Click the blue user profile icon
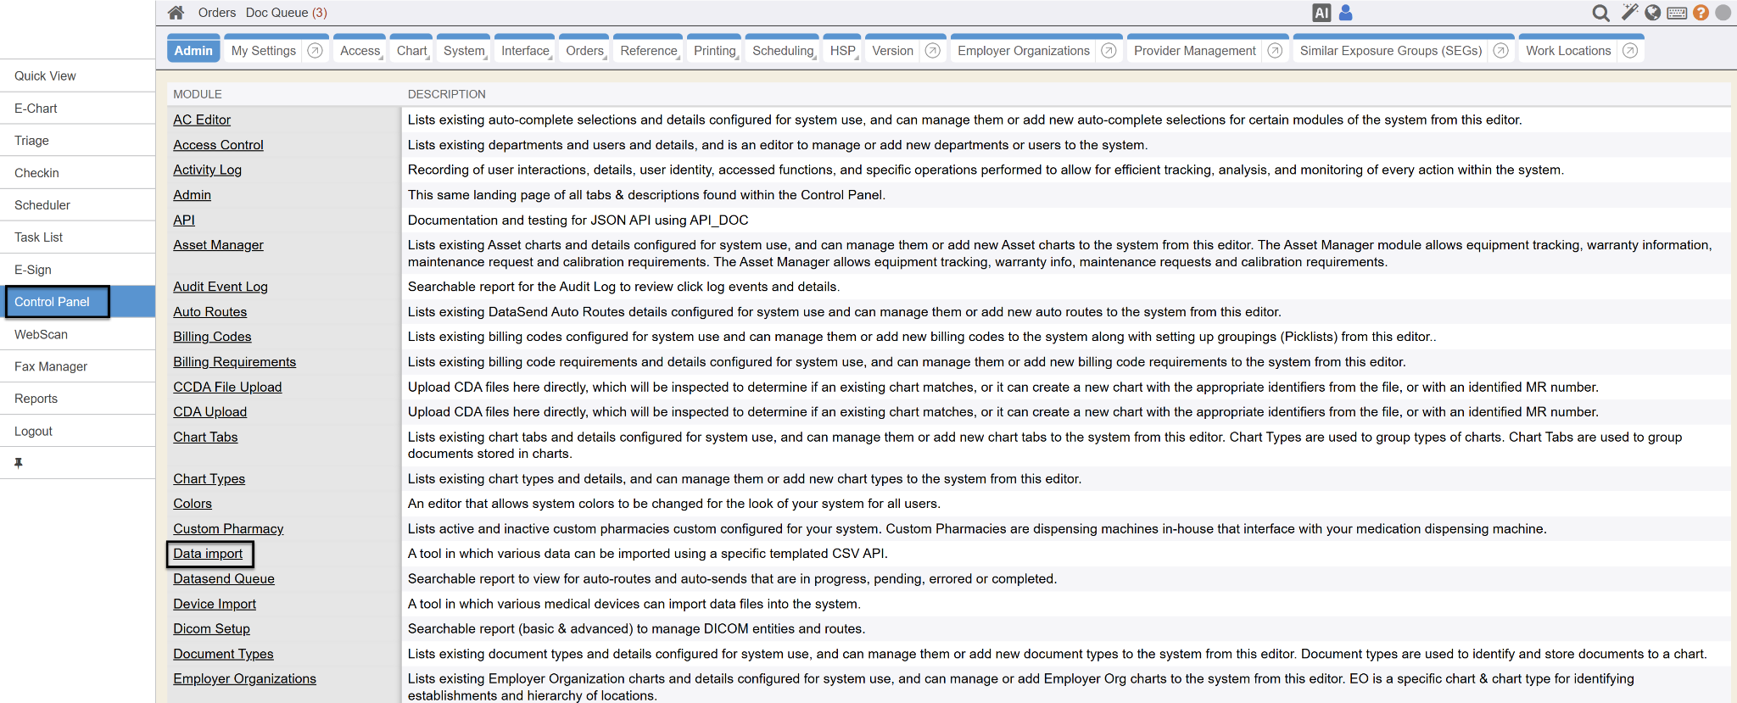 click(x=1345, y=13)
